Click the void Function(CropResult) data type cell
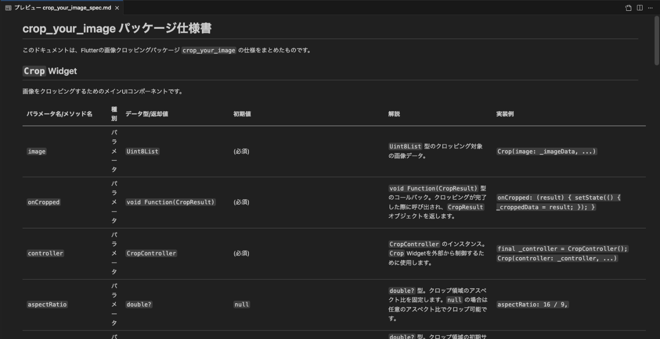Viewport: 660px width, 339px height. 171,202
